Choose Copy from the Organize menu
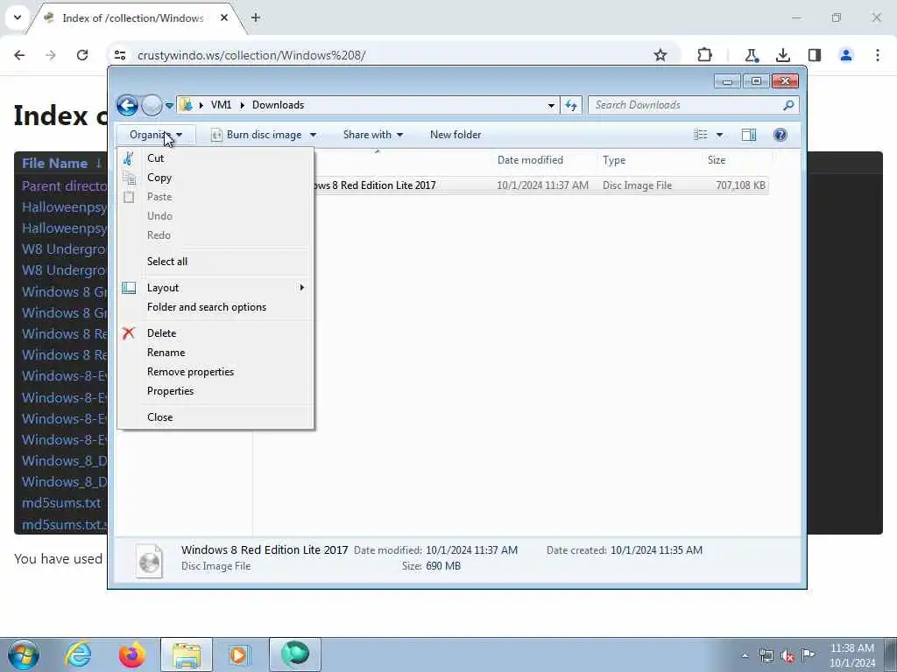 [215, 178]
